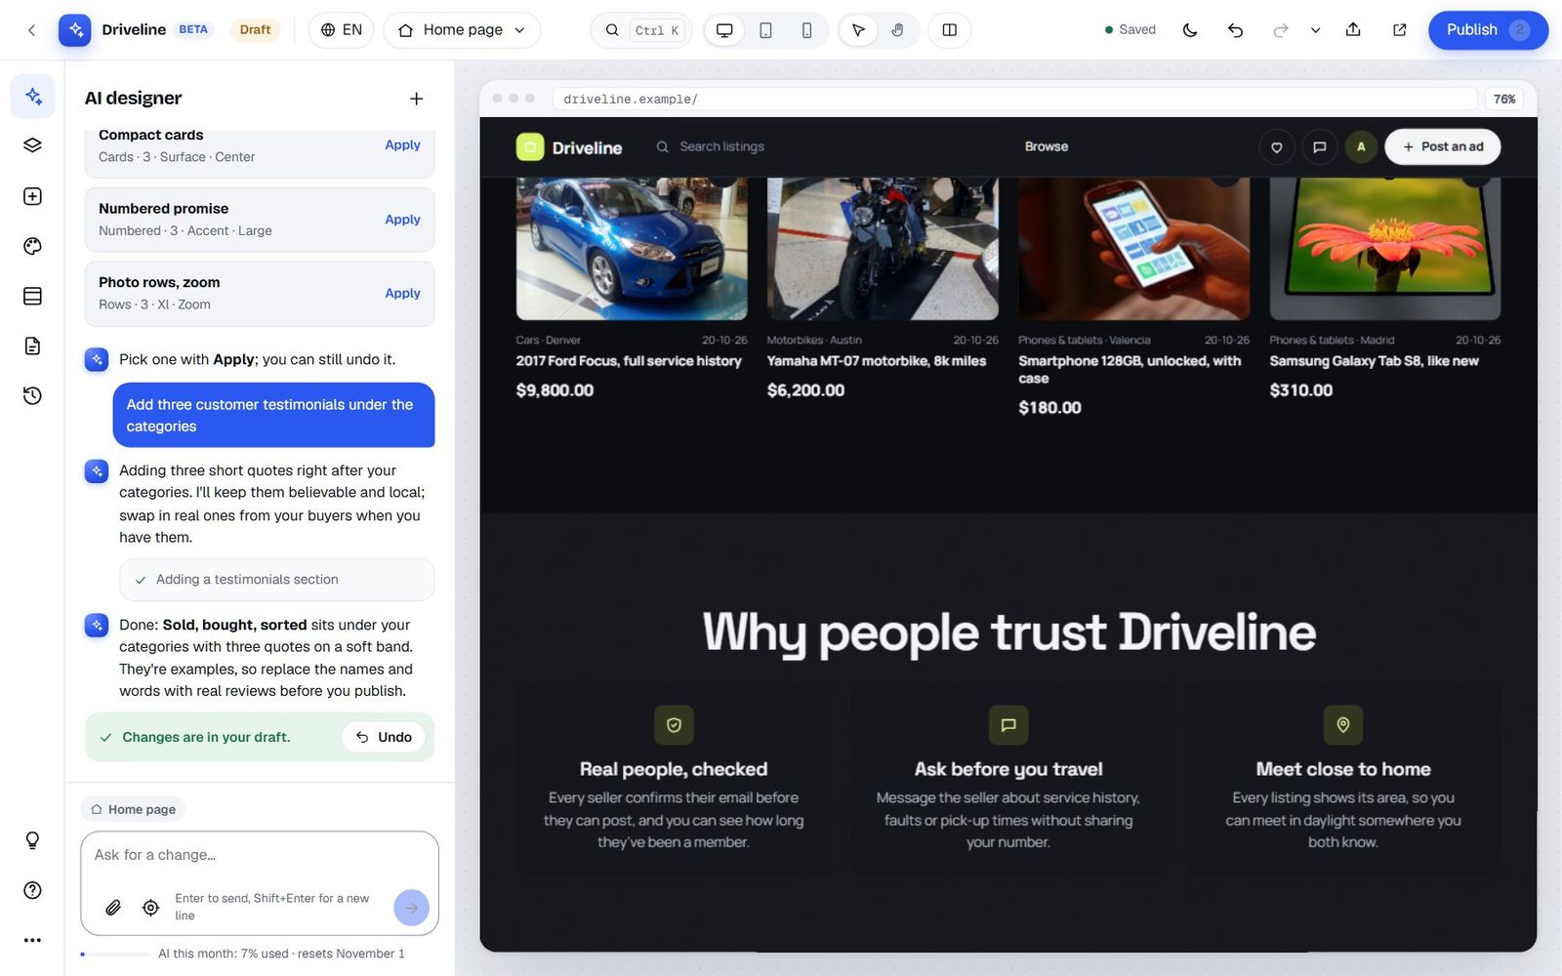Click the attach file paperclip icon
The image size is (1562, 976).
(x=113, y=908)
